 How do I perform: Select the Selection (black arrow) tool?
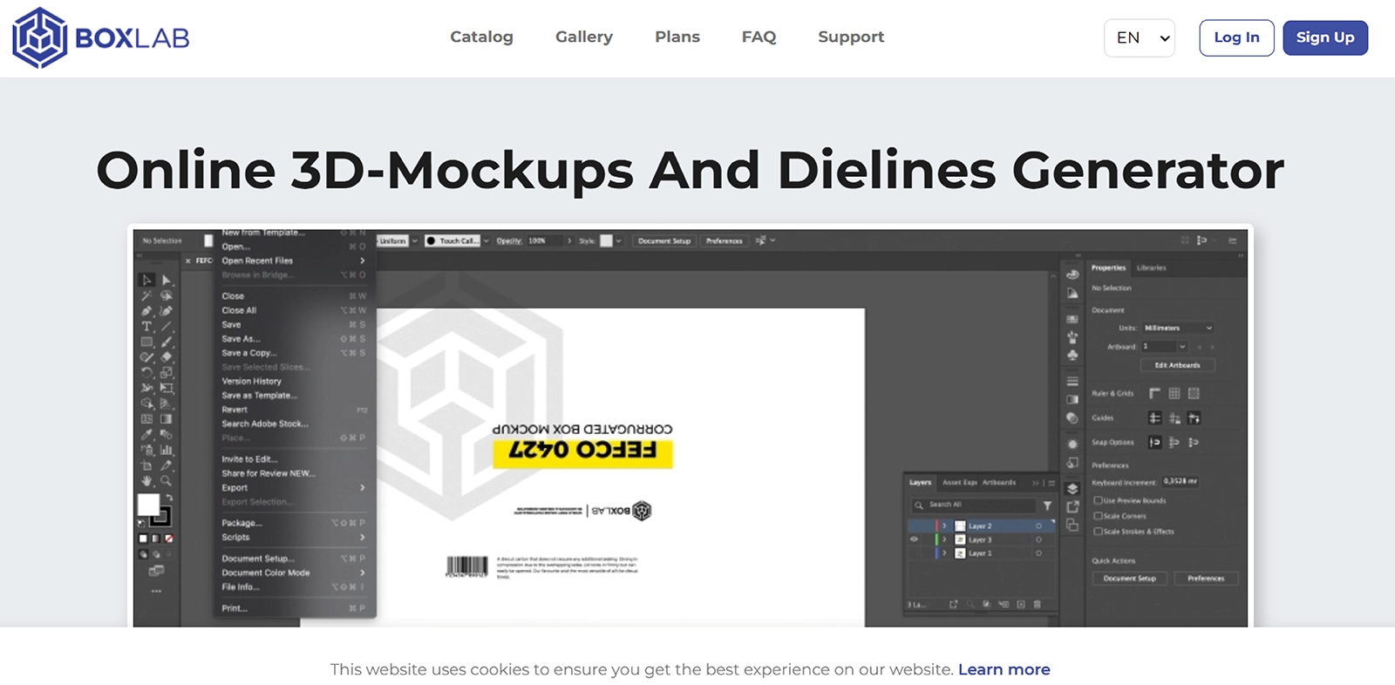(147, 280)
